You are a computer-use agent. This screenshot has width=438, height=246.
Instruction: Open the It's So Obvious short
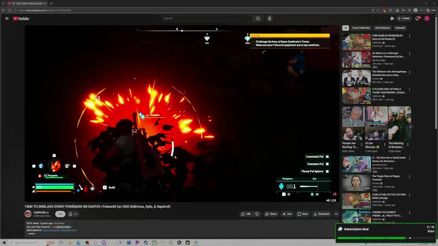[x=376, y=123]
